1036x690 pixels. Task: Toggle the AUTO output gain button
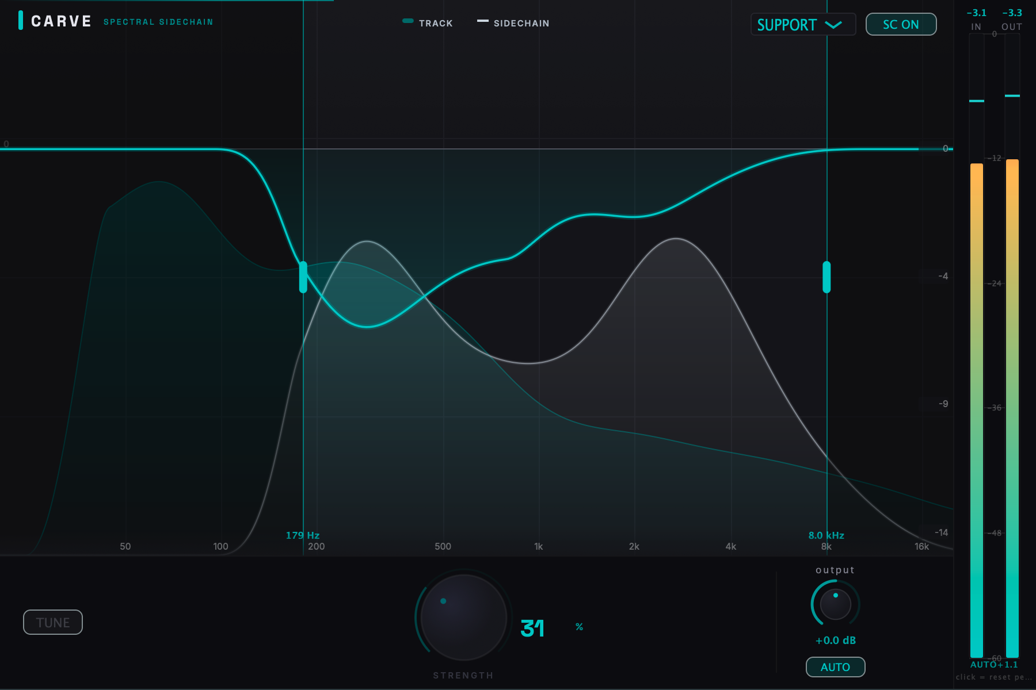(835, 667)
